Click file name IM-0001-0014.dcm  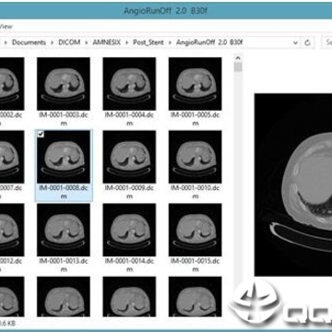tap(129, 265)
